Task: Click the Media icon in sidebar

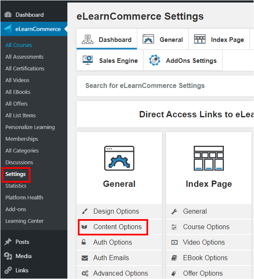Action: pyautogui.click(x=8, y=256)
